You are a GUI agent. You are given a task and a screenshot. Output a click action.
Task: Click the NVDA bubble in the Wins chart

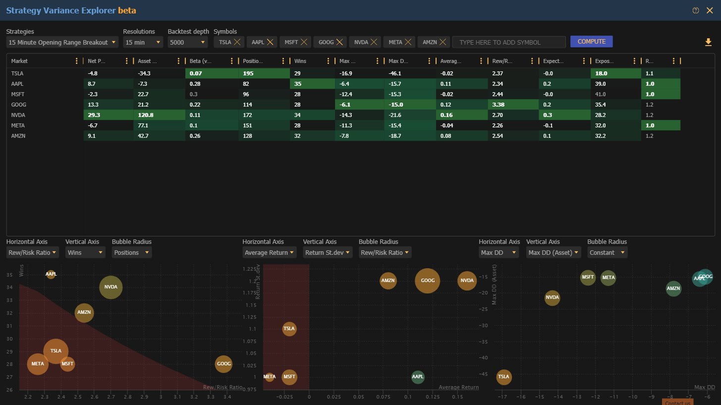(x=111, y=287)
